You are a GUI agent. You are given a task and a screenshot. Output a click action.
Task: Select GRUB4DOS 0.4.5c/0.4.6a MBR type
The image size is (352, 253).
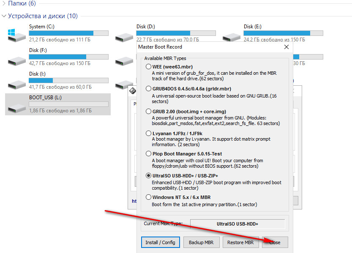coord(148,89)
